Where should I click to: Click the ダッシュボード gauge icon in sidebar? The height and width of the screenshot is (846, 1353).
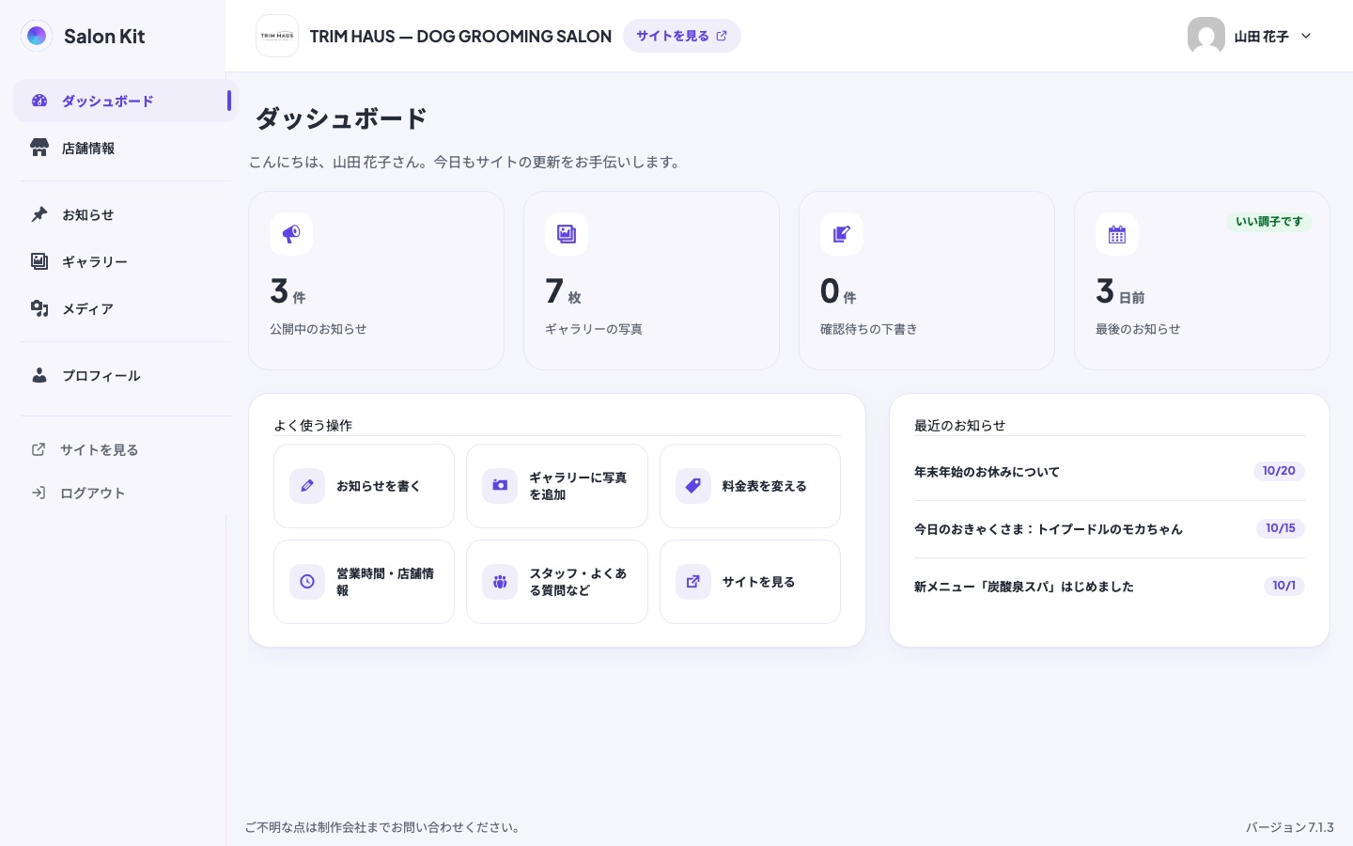click(39, 101)
